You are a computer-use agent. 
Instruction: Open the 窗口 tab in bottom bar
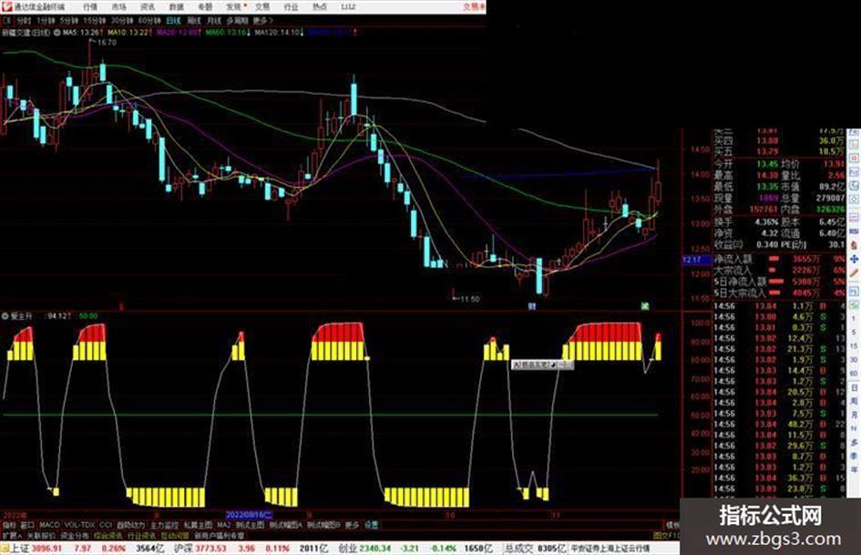click(27, 525)
